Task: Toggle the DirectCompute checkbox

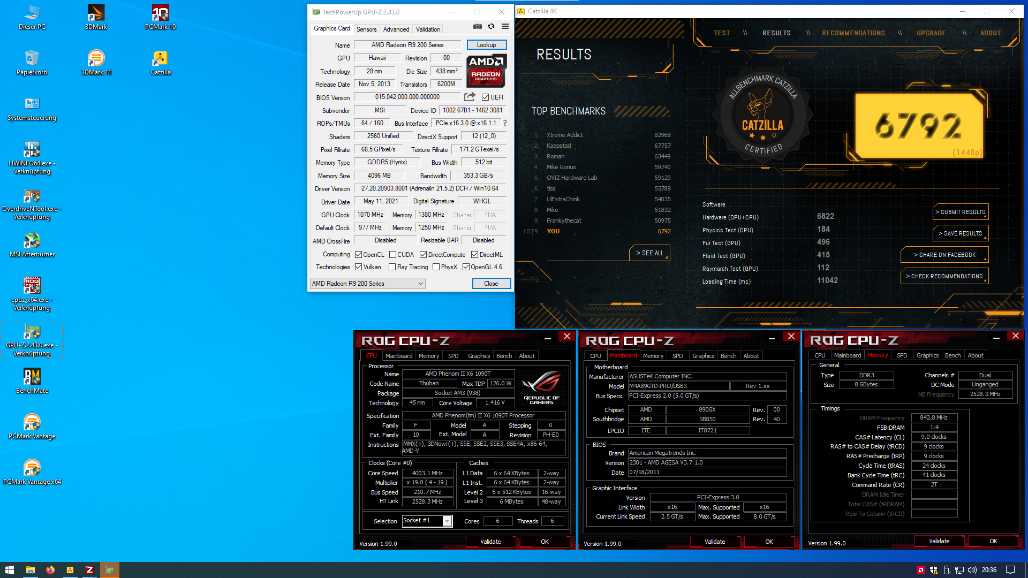Action: 423,255
